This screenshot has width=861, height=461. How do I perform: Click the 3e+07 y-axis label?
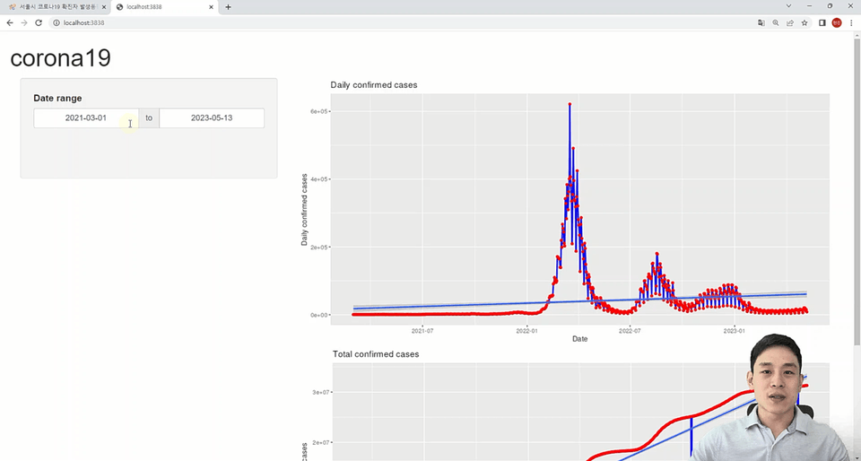[321, 393]
